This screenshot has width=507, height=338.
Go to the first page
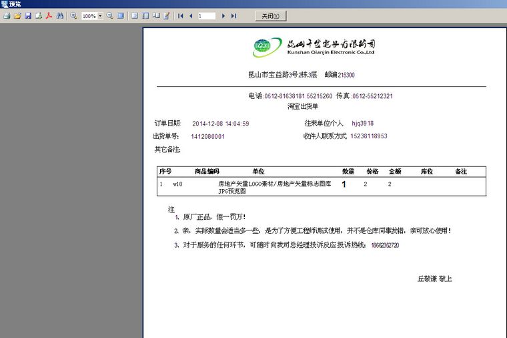(x=181, y=16)
